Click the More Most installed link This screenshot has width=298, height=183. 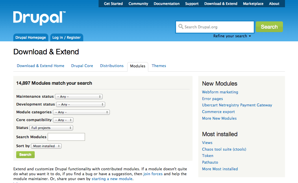pos(220,169)
